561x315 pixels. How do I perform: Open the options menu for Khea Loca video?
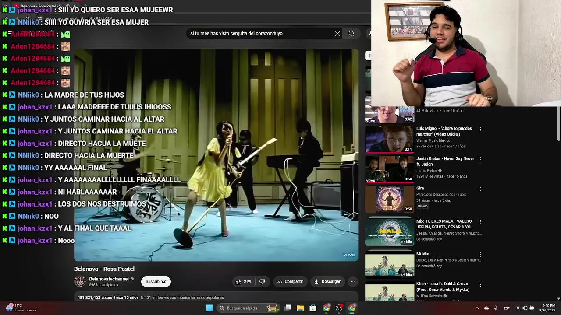coord(480,284)
